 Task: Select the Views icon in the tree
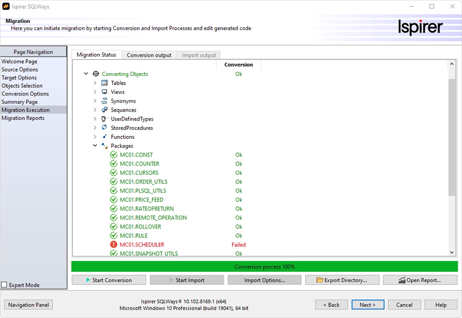coord(104,92)
